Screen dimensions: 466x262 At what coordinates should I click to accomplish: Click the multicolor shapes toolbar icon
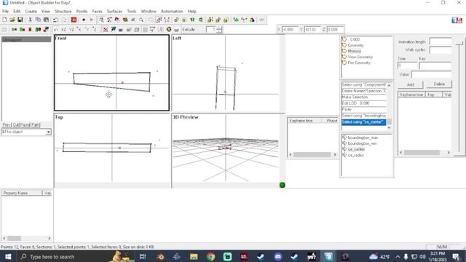(x=252, y=20)
